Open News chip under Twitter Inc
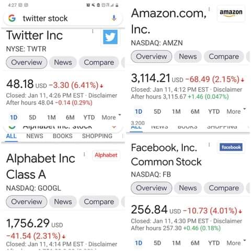Screen dimensions: 251x251 (63, 62)
